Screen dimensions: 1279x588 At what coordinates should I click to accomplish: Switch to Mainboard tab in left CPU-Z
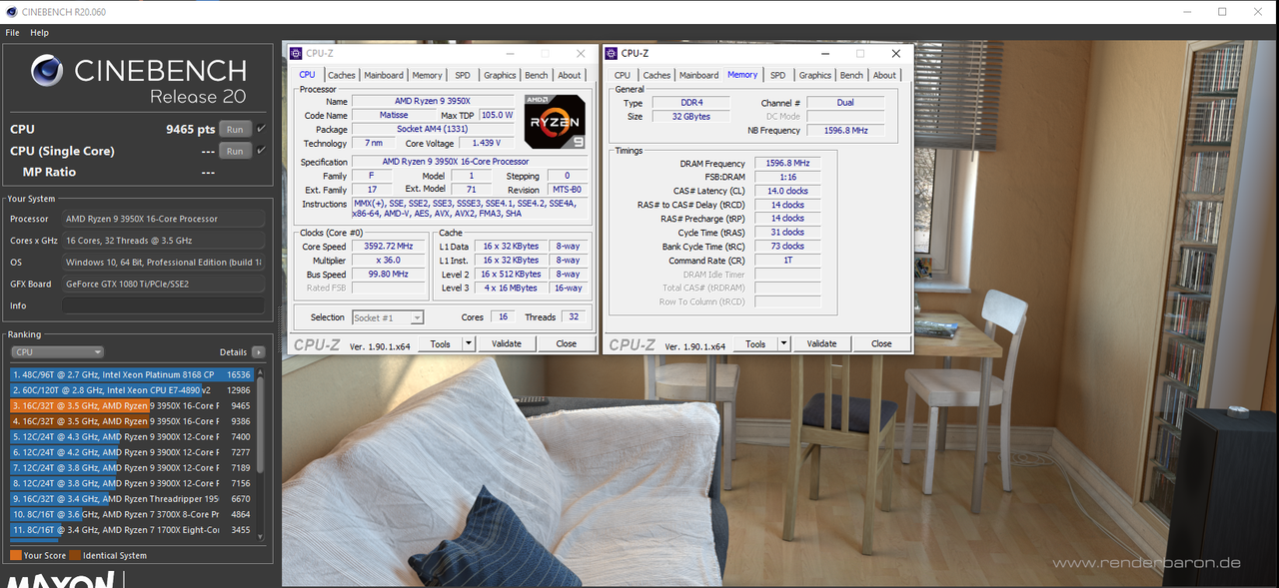tap(384, 75)
